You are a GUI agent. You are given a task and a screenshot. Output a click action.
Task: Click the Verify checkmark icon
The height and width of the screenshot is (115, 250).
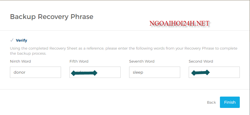click(12, 40)
